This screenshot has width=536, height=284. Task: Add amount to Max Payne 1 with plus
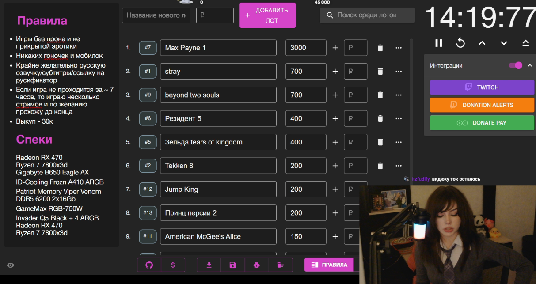click(x=335, y=48)
